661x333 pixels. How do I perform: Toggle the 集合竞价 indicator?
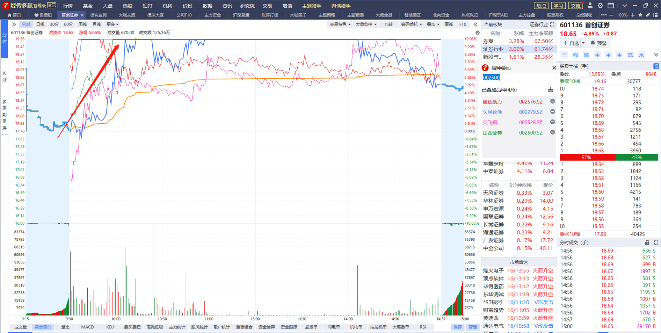coord(43,327)
